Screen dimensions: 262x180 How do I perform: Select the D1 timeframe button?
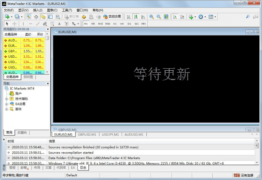[129, 24]
